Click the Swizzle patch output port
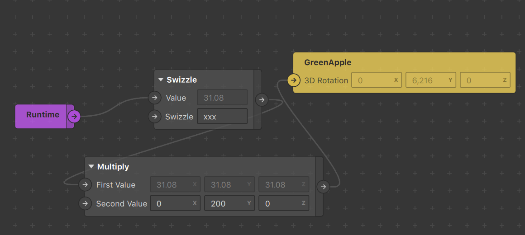Viewport: 525px width, 235px height. click(262, 99)
